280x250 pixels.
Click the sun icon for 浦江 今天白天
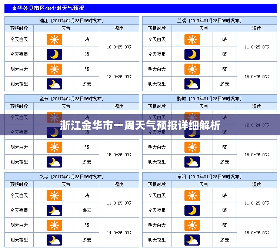[54, 40]
